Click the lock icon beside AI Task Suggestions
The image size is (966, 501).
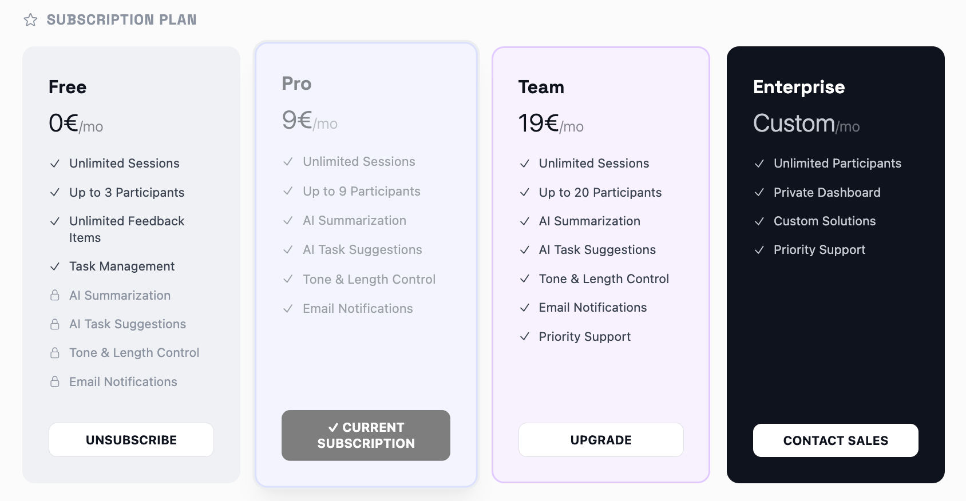(55, 324)
